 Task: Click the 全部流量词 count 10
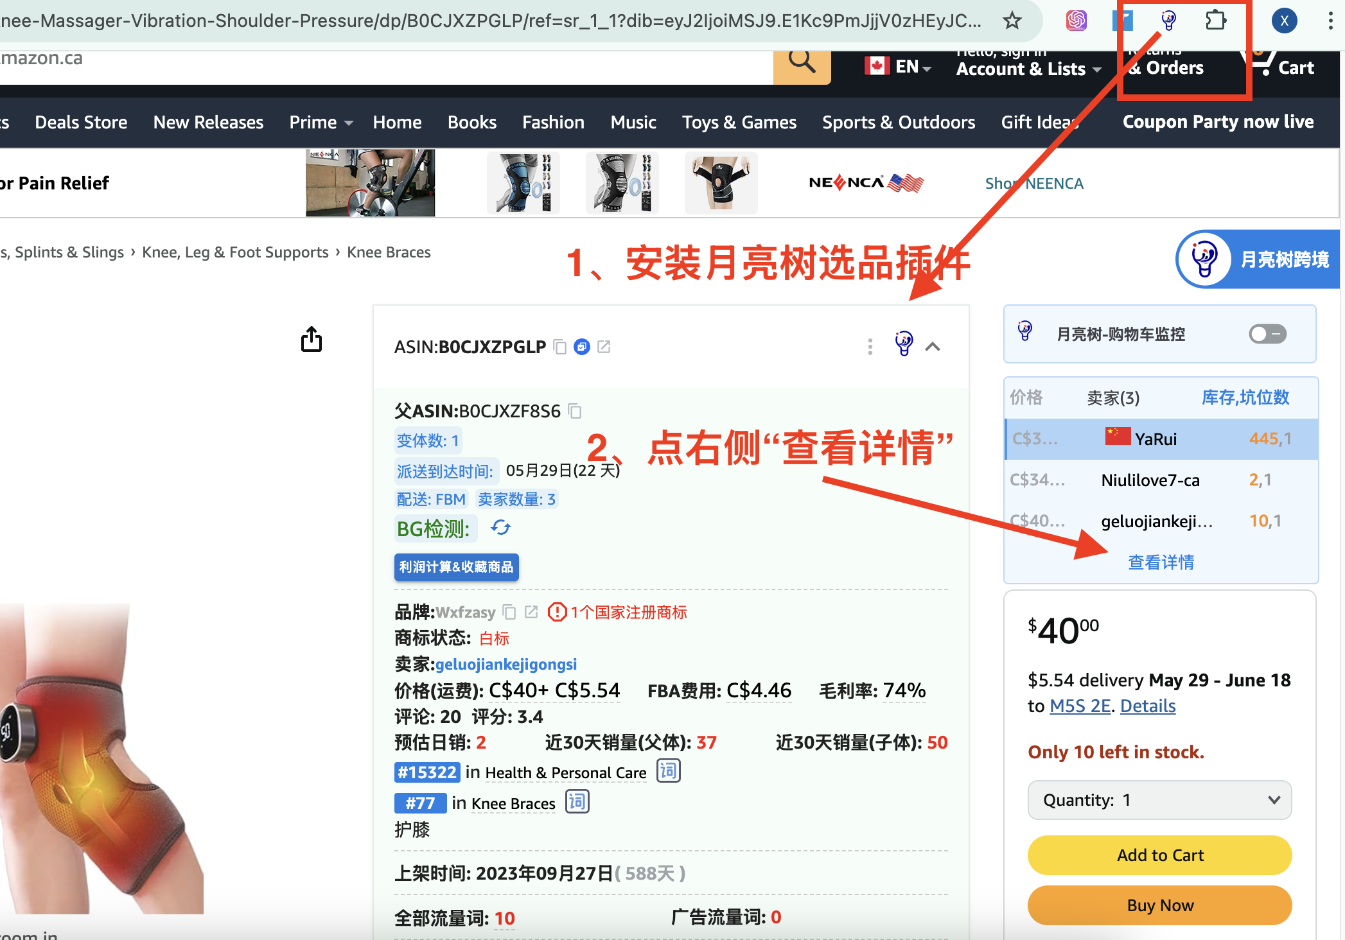505,918
